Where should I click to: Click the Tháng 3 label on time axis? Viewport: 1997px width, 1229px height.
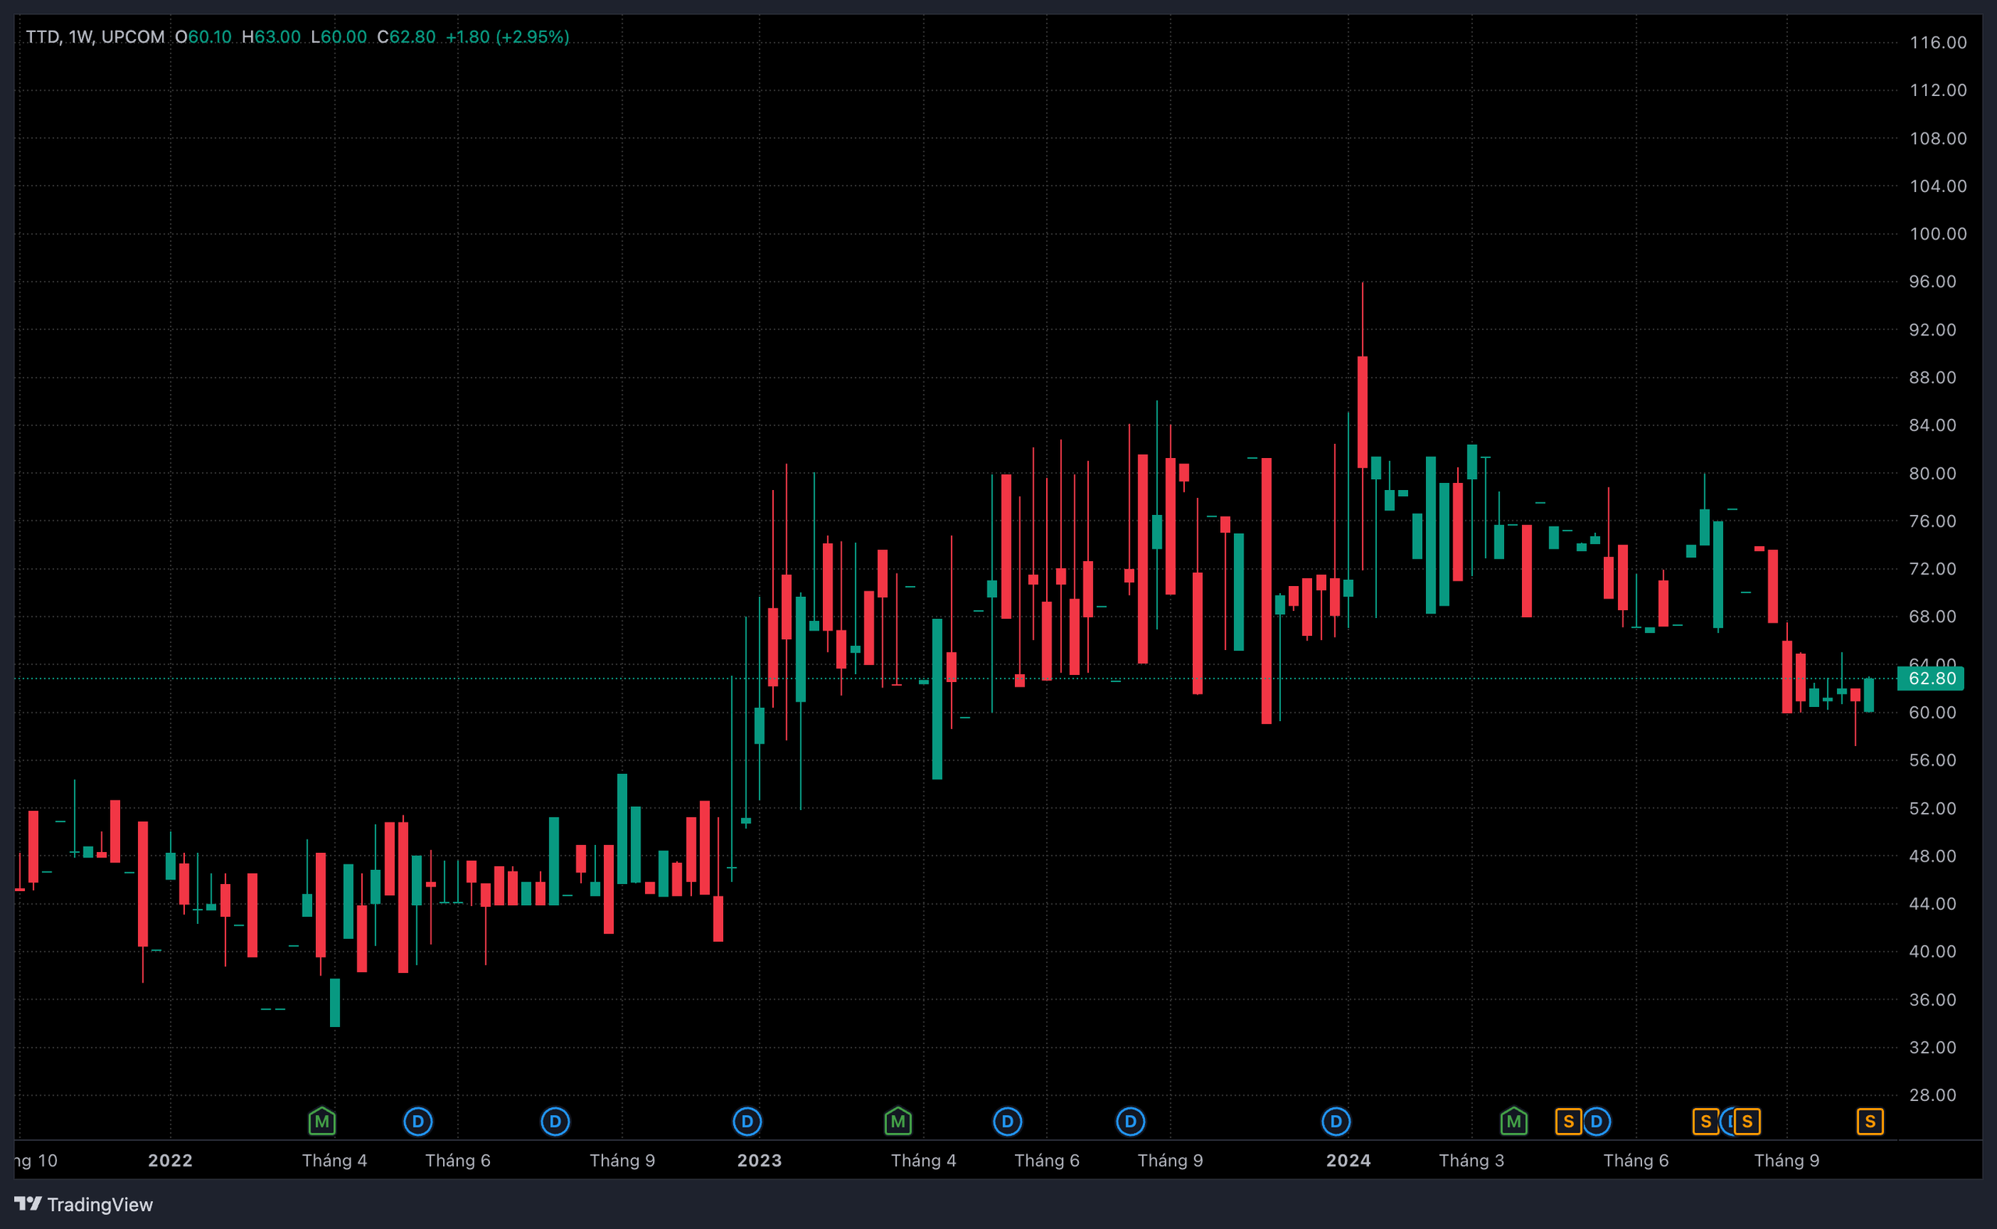coord(1471,1160)
